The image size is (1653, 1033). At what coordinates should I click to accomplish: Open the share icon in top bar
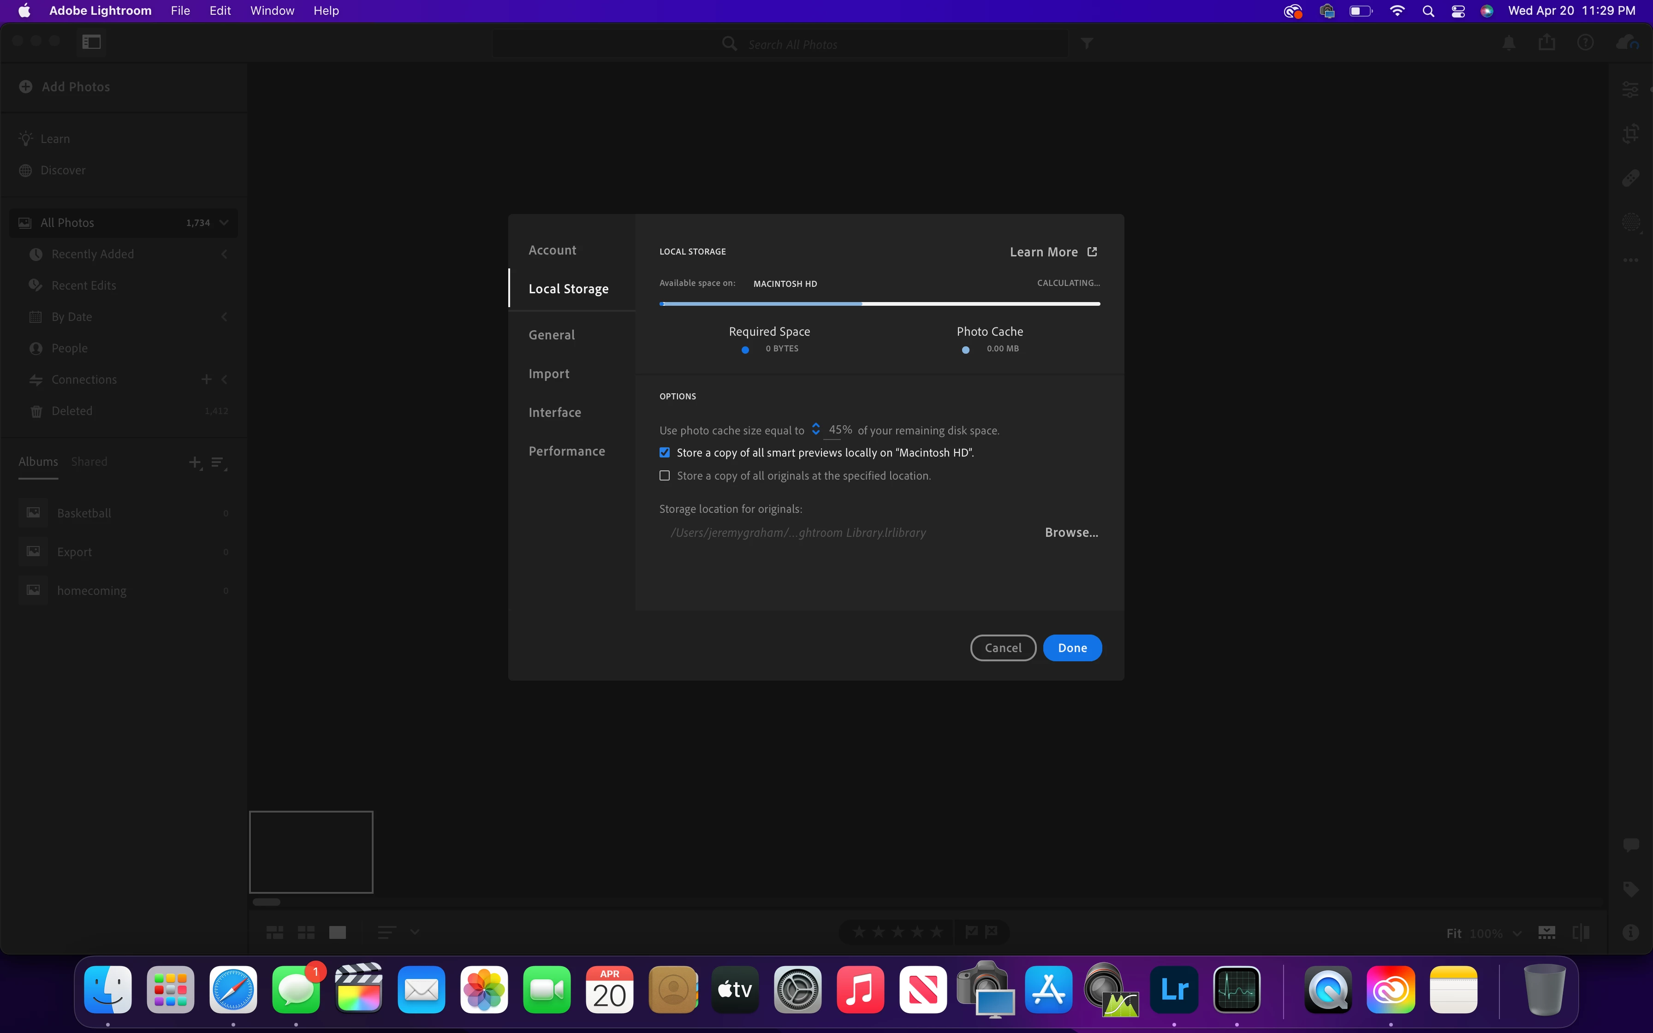pyautogui.click(x=1546, y=43)
